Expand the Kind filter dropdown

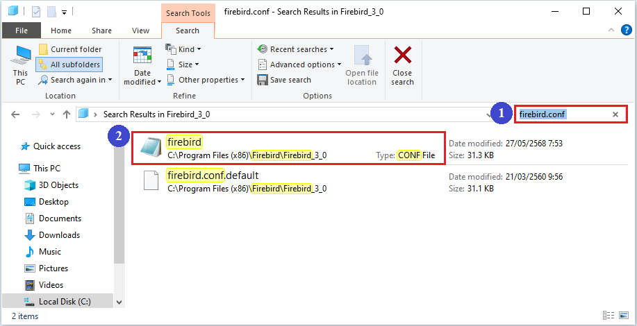tap(184, 49)
